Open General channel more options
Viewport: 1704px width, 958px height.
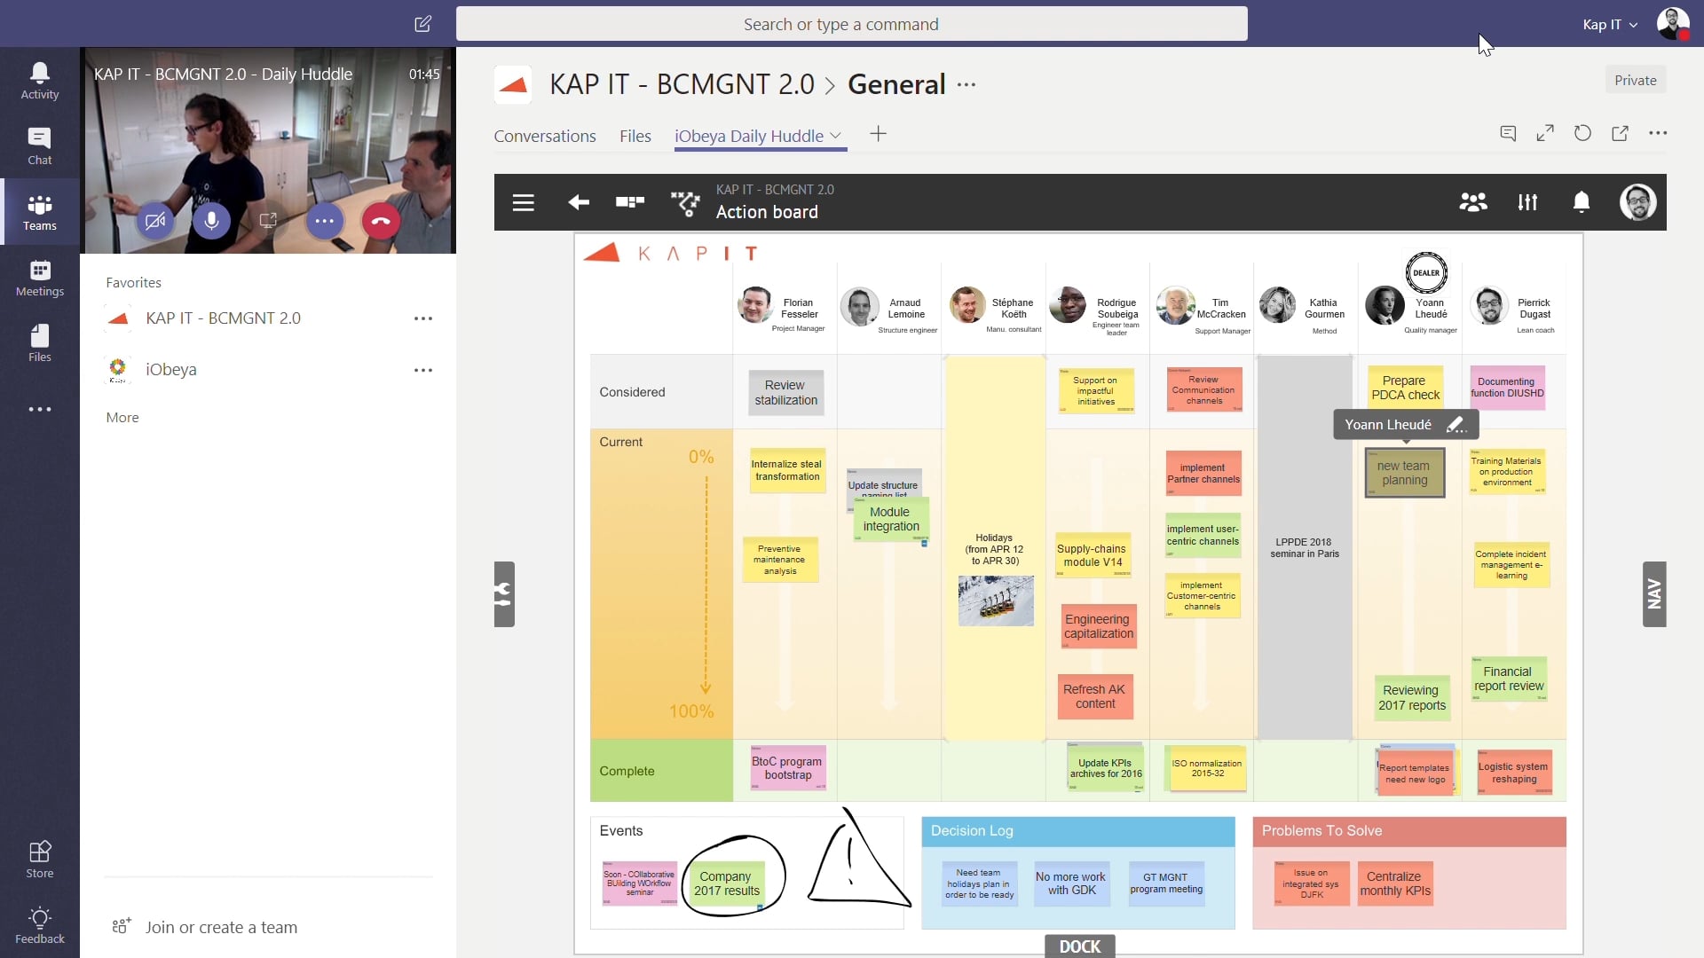point(966,85)
